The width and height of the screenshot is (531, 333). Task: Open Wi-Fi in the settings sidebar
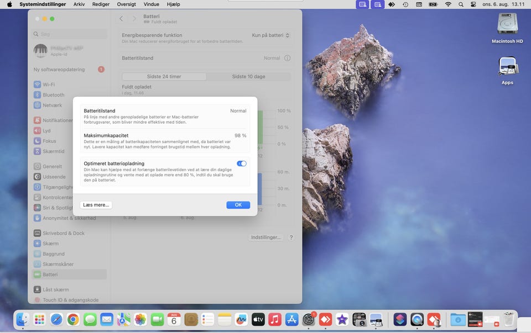click(x=49, y=84)
